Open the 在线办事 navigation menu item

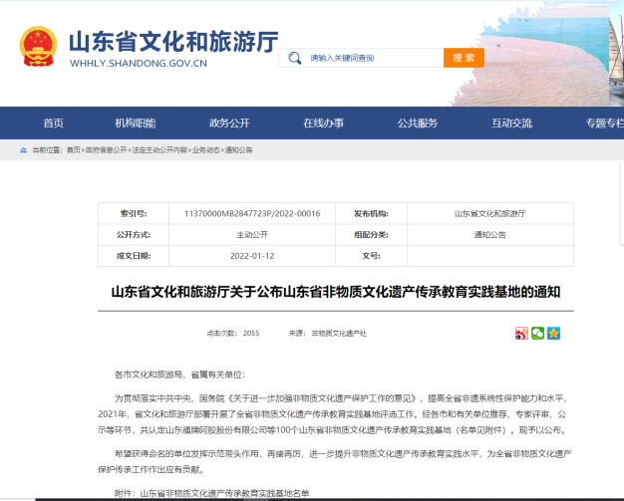pyautogui.click(x=323, y=124)
